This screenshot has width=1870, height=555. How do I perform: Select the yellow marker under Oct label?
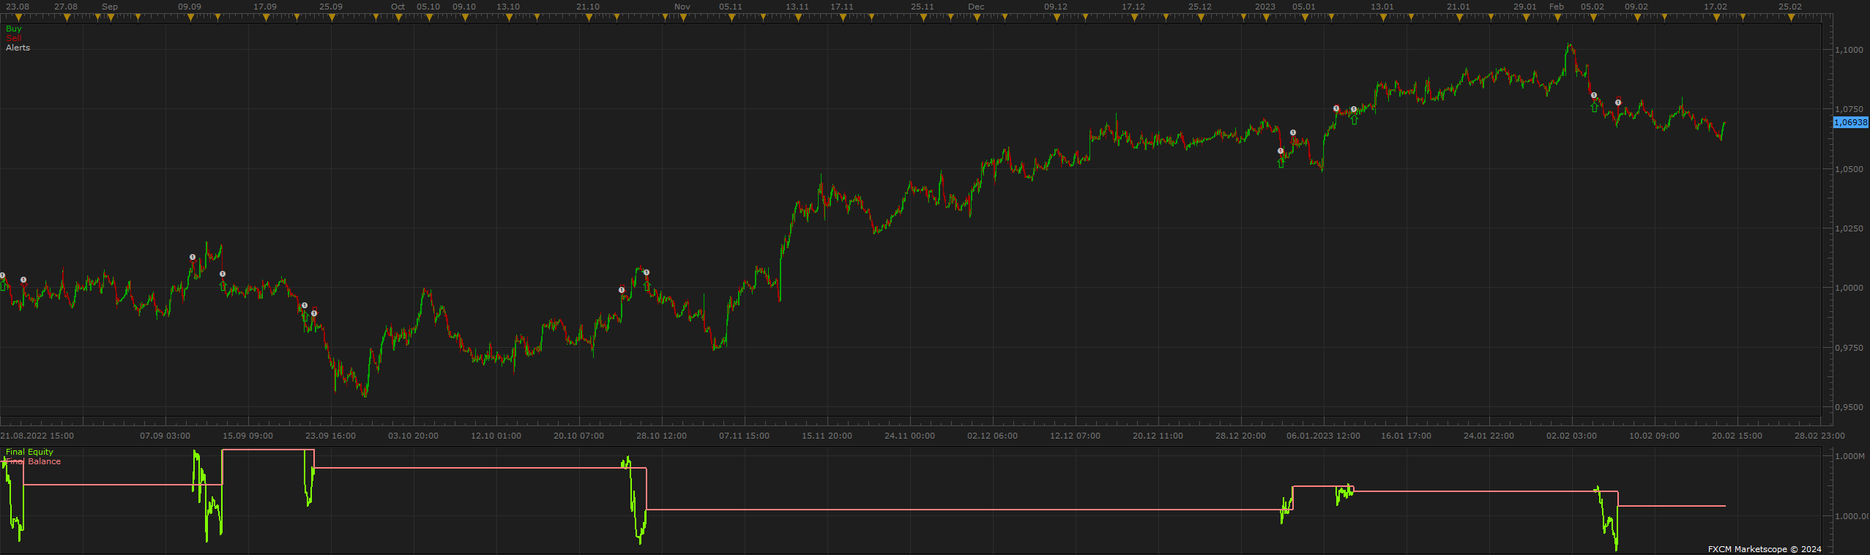398,18
